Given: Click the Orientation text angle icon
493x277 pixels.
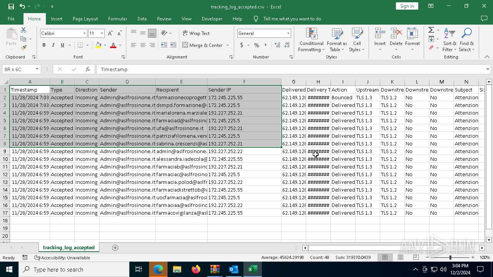Looking at the screenshot, I should pos(164,33).
